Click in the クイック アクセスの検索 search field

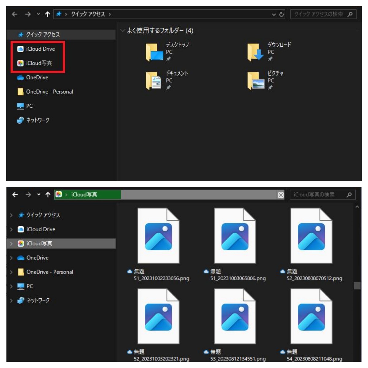coord(318,14)
